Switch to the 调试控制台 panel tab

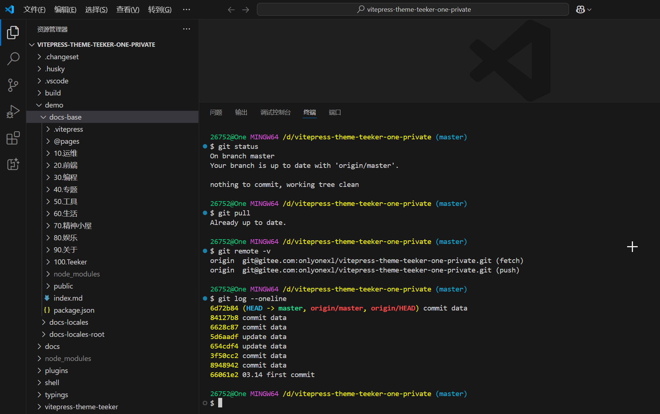(276, 112)
